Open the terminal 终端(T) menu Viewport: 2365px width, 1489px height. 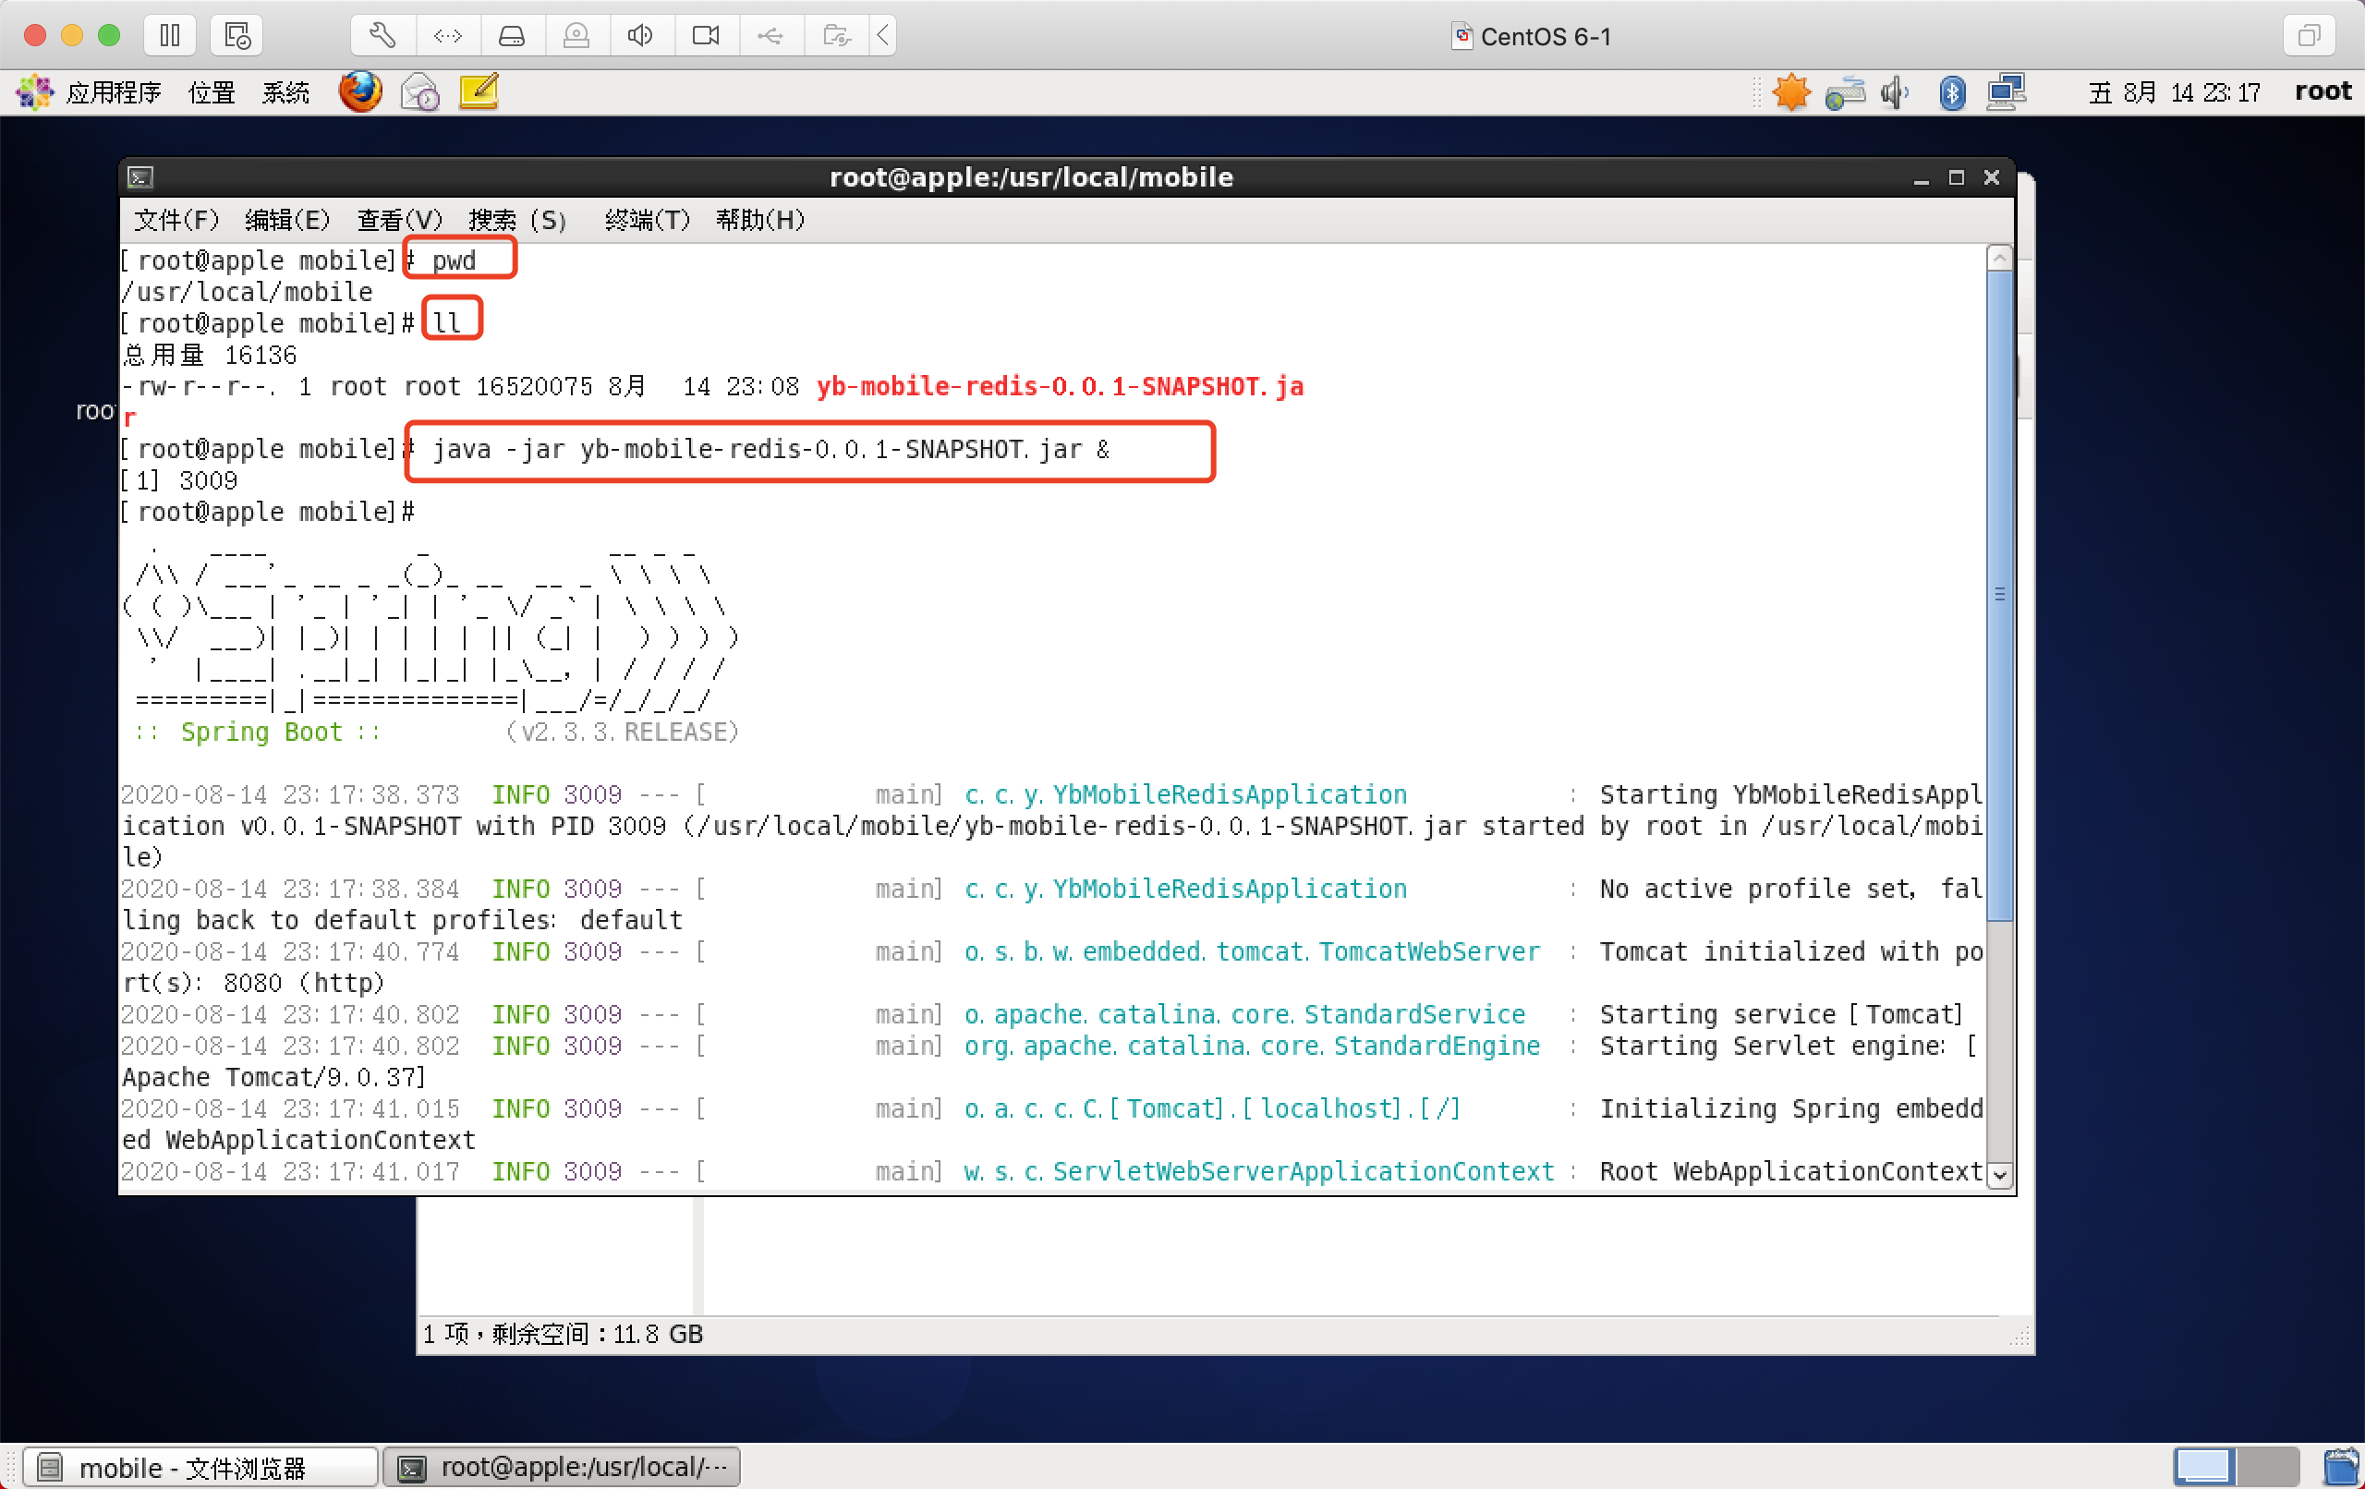coord(648,220)
